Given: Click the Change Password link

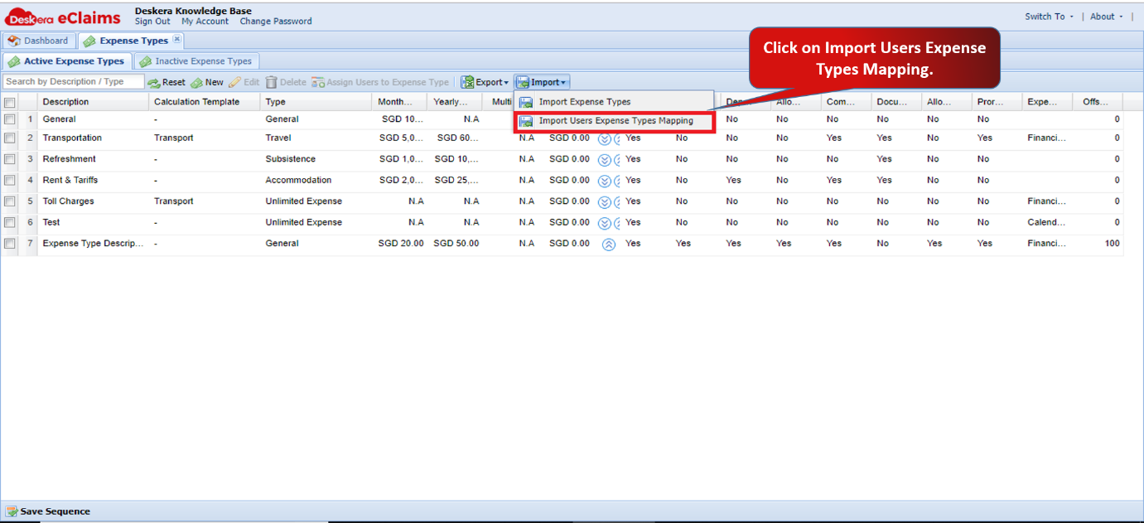Looking at the screenshot, I should [276, 22].
